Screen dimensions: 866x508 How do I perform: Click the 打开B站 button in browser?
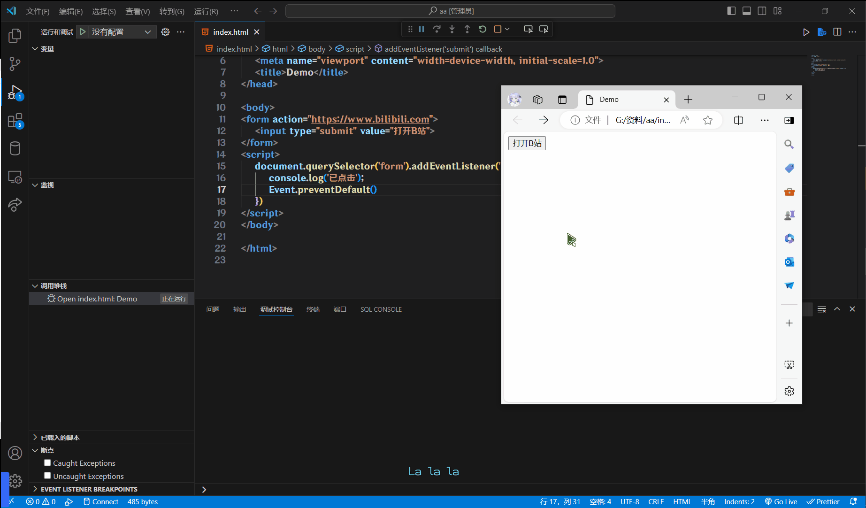527,143
